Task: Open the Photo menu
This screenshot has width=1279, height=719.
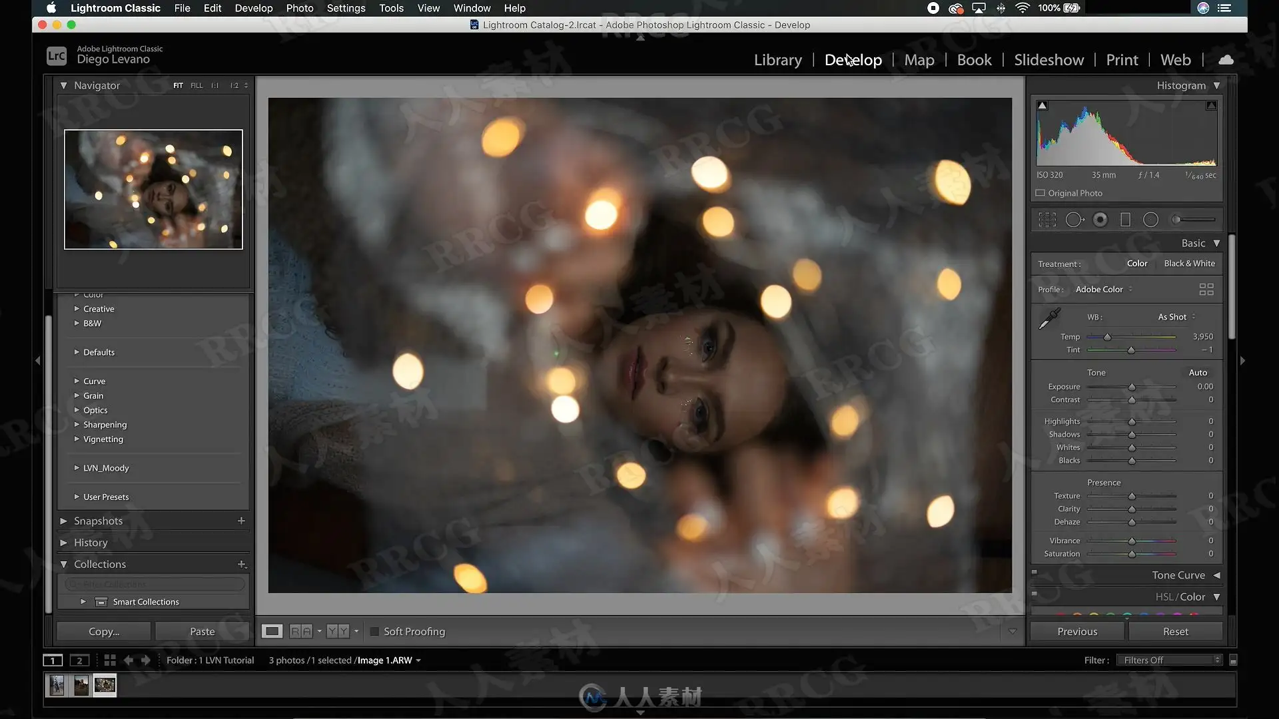Action: [299, 8]
